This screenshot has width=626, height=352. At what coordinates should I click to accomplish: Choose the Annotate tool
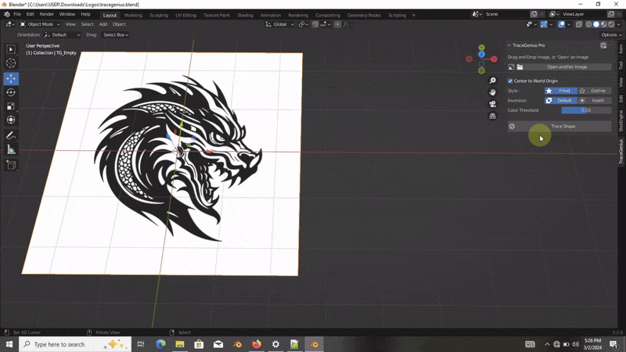[x=11, y=135]
